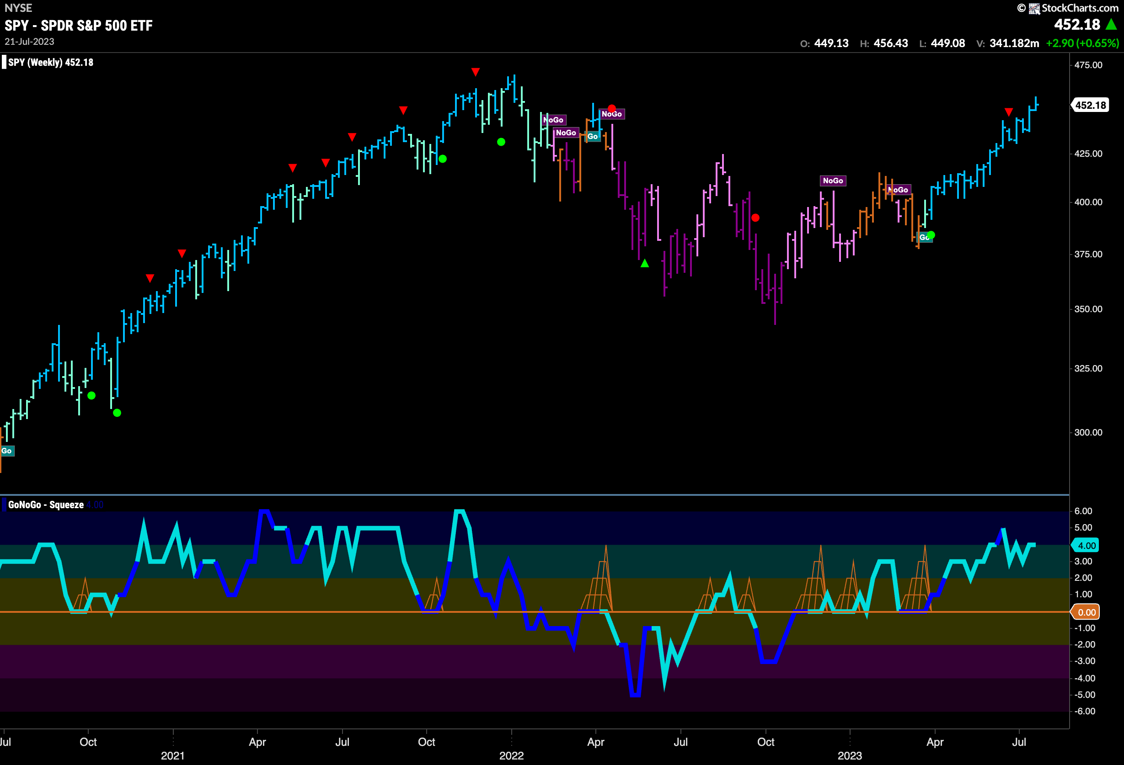This screenshot has width=1124, height=765.
Task: Click the 350.00 price axis label
Action: click(x=1088, y=309)
